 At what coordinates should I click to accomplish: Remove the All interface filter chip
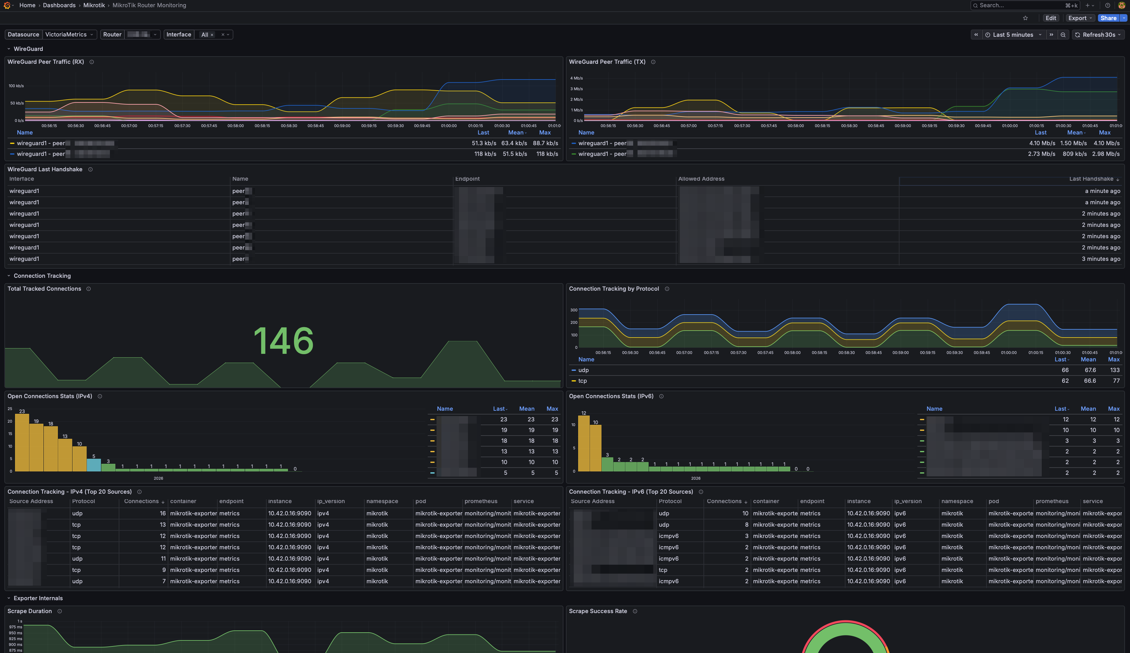pos(212,35)
